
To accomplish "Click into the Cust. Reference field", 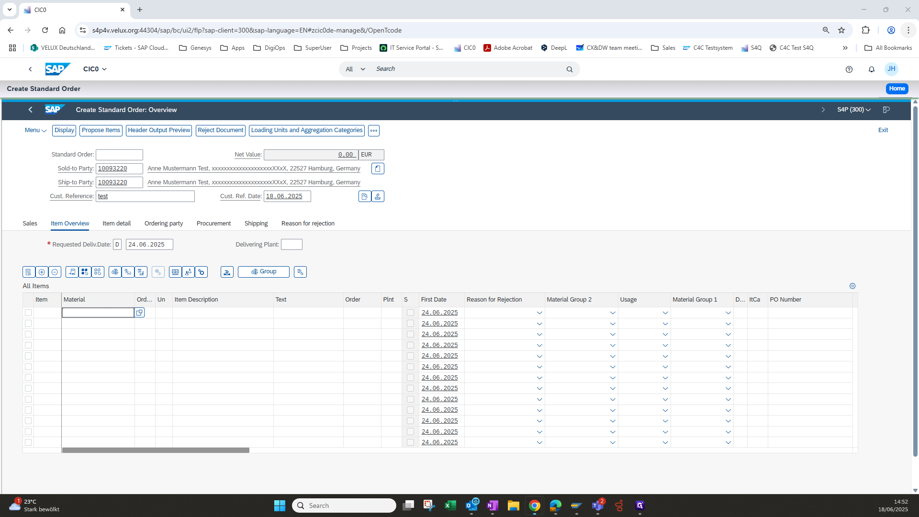I will [145, 196].
